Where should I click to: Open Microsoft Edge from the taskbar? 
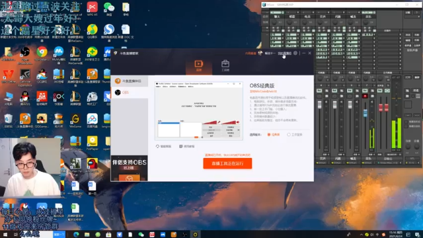[x=76, y=235]
